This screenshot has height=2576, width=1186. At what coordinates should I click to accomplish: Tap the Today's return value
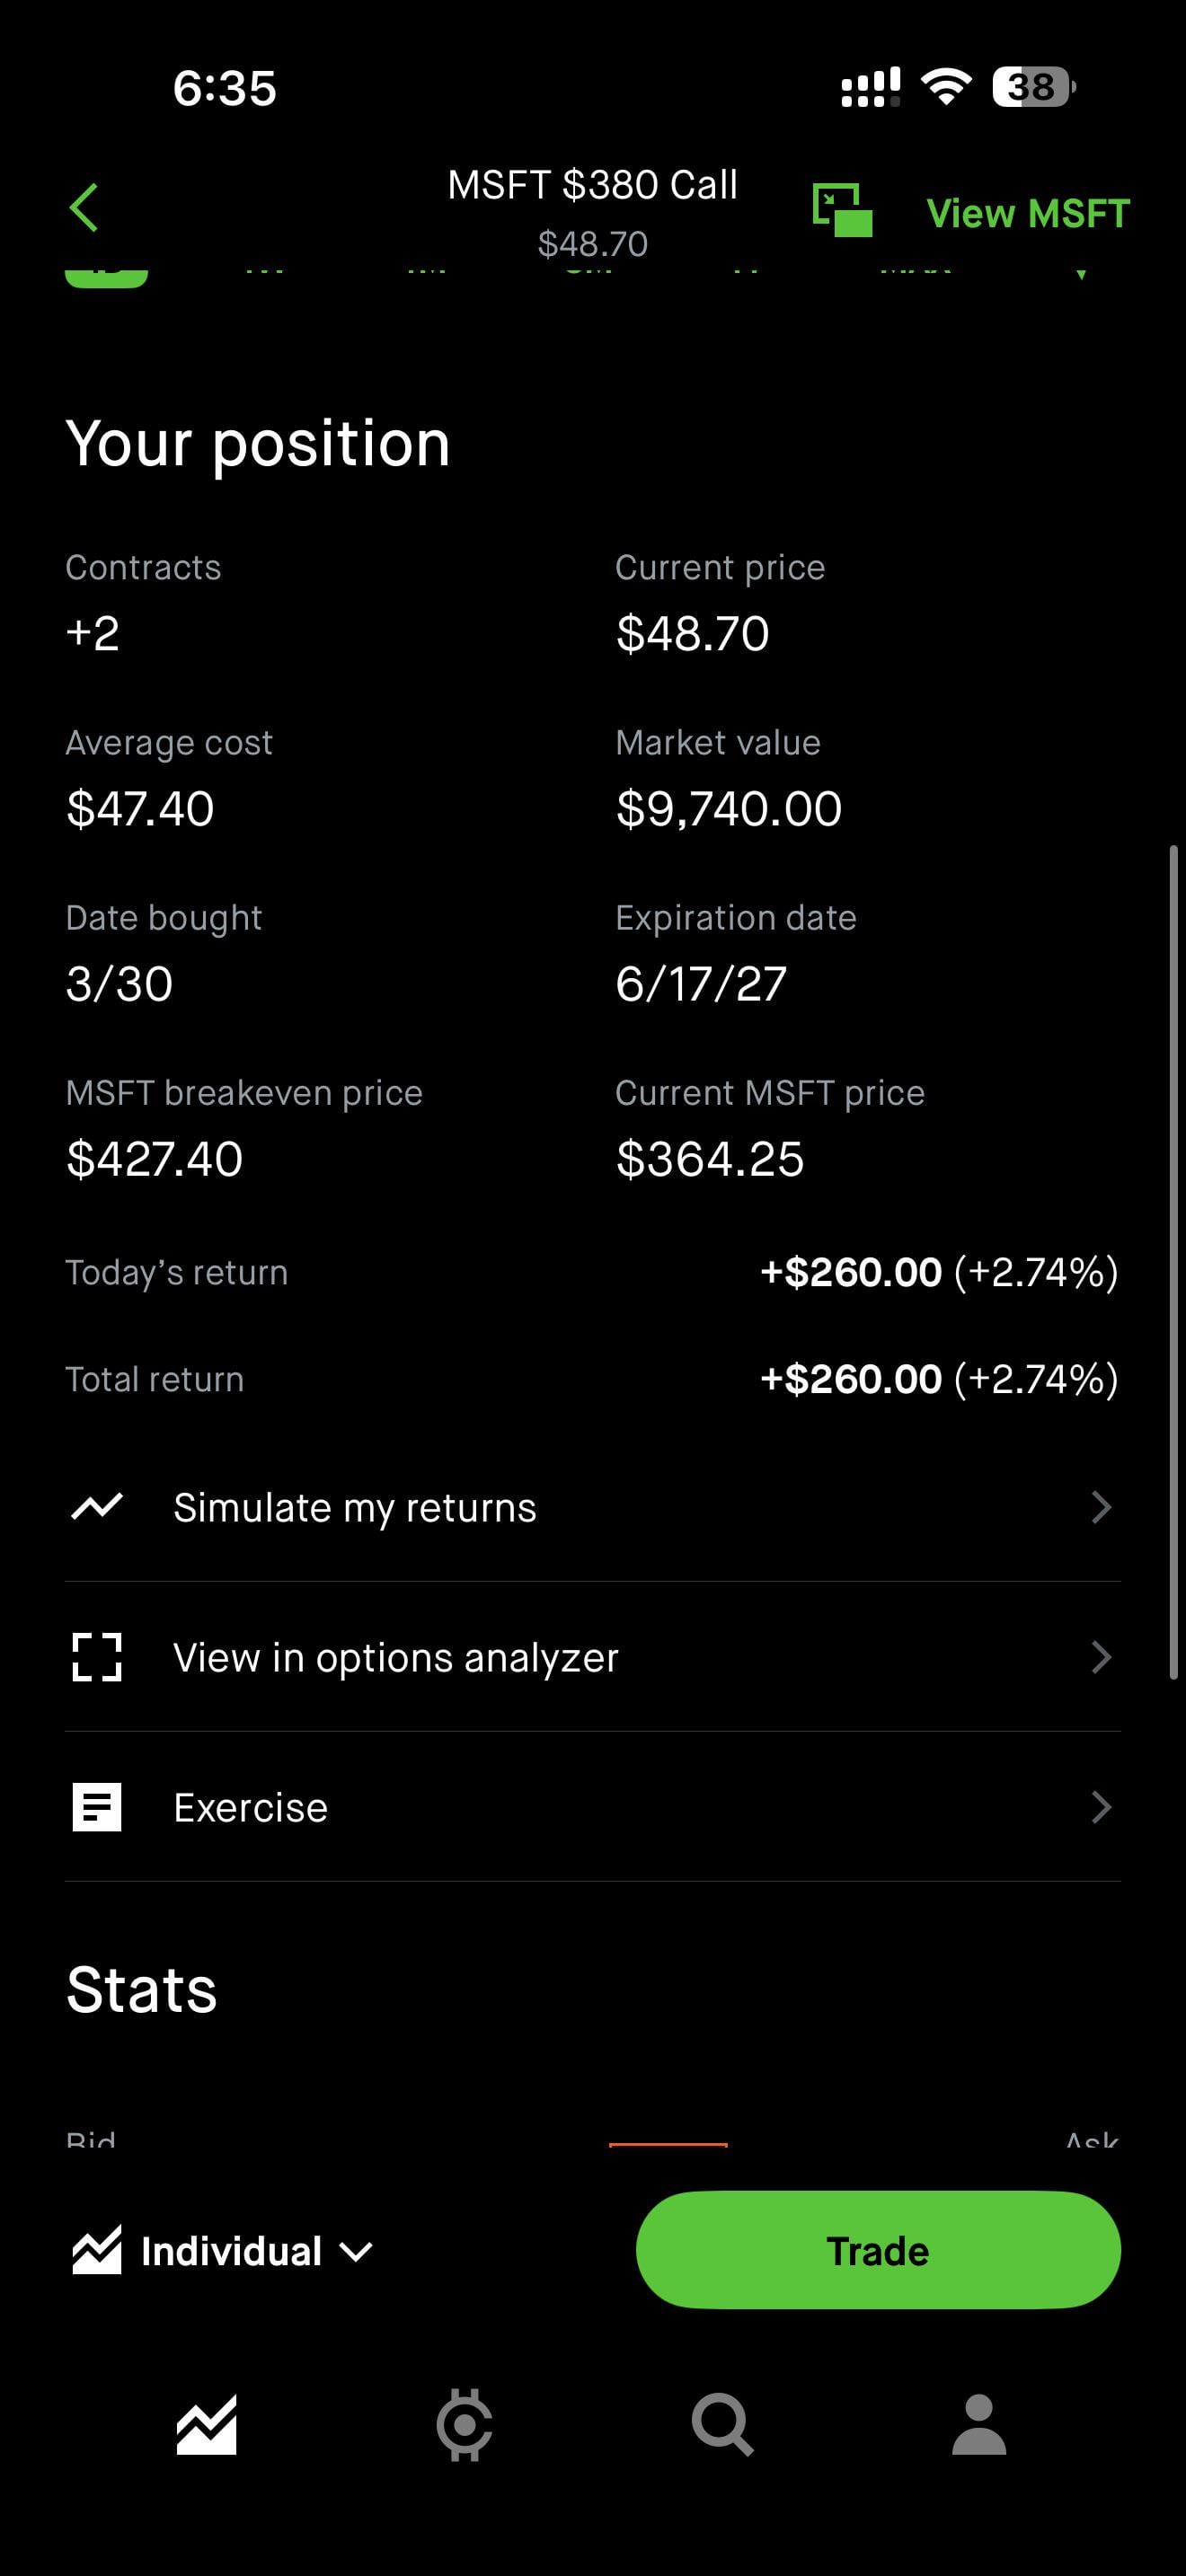pos(938,1272)
